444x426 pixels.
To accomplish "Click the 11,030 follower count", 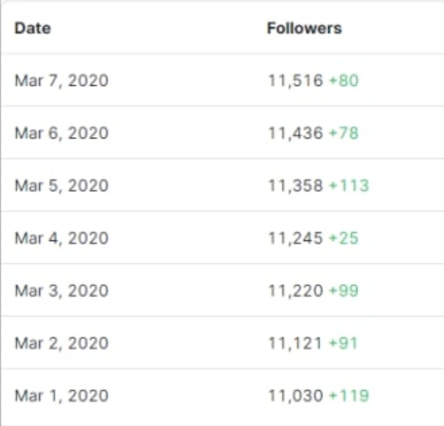I will point(296,396).
